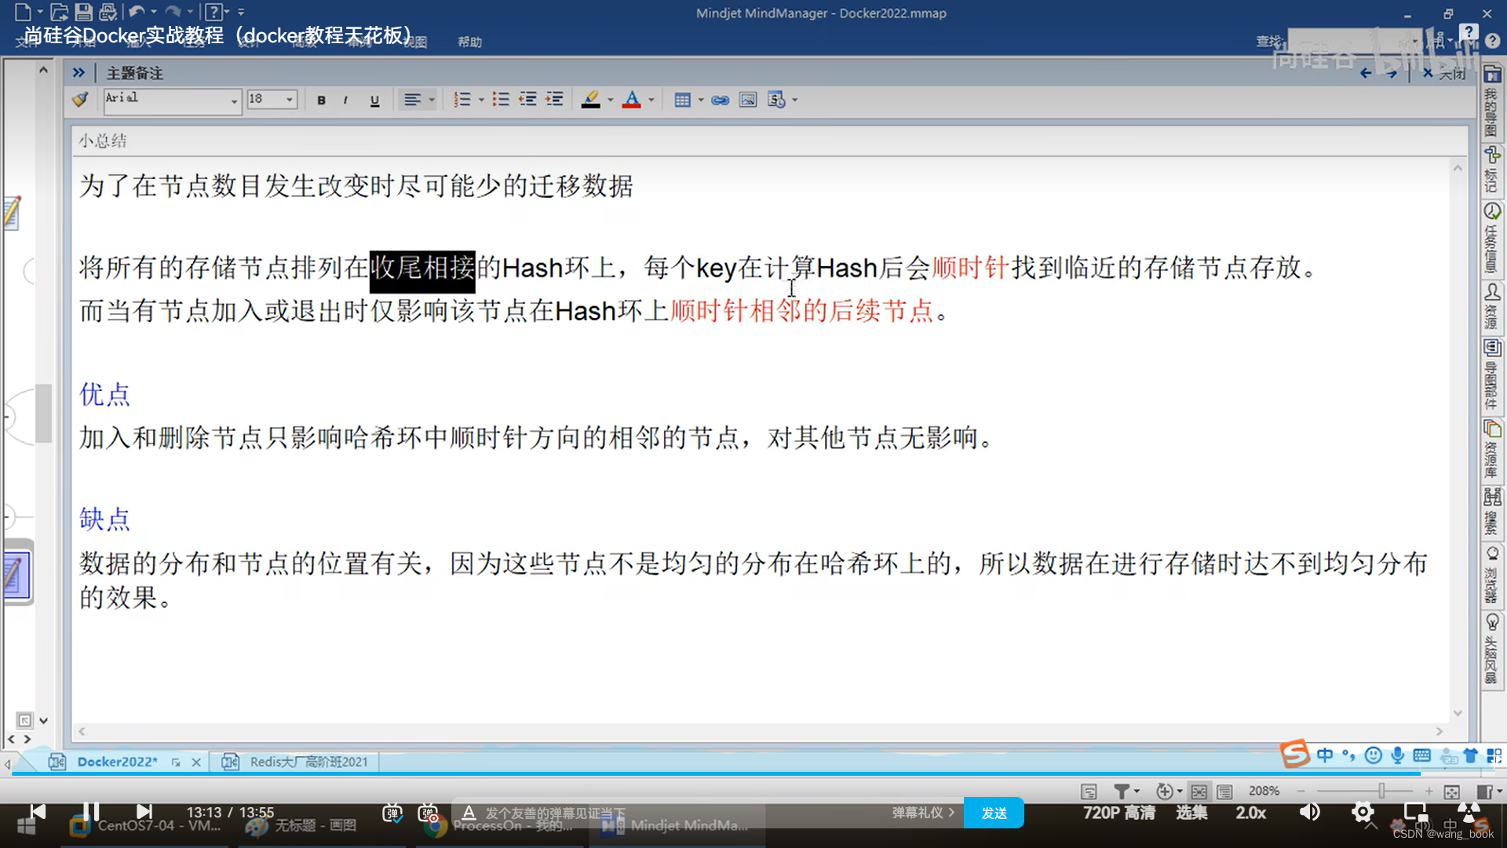Click the 发送 send button

994,813
